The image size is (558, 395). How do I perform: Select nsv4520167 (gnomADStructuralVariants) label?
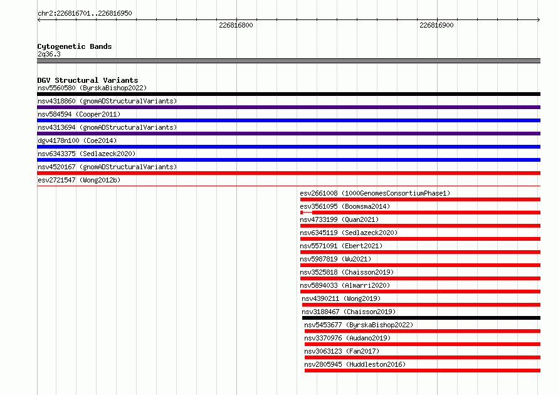(x=107, y=167)
